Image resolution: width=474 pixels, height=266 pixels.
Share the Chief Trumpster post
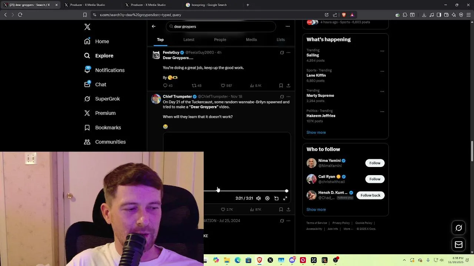[x=288, y=209]
